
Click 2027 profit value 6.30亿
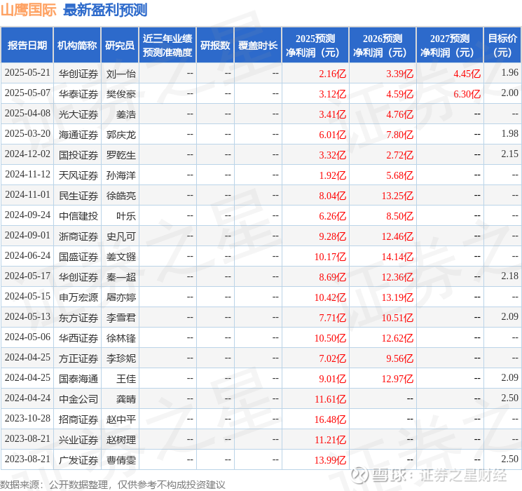[x=467, y=94]
